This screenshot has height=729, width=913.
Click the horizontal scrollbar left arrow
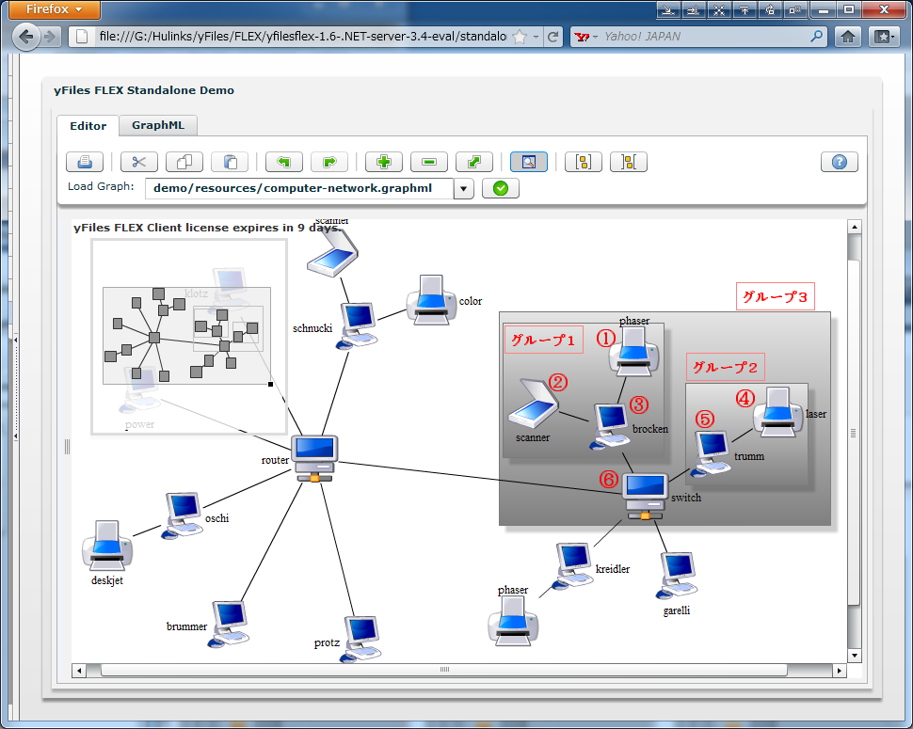point(79,671)
